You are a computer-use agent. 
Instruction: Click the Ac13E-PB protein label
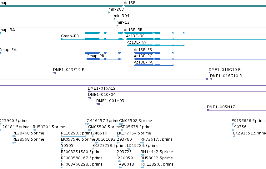click(143, 50)
